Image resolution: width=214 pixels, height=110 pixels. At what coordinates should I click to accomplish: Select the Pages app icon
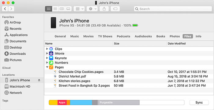click(x=51, y=67)
